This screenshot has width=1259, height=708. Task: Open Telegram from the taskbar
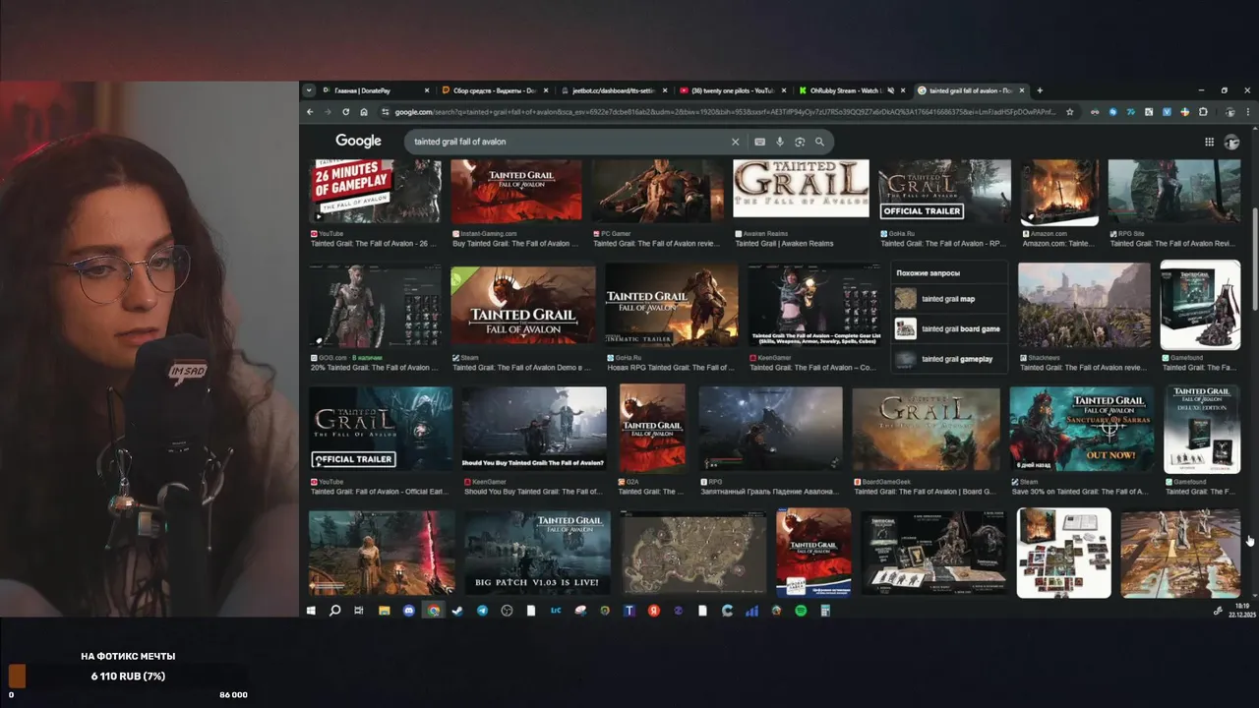(482, 611)
